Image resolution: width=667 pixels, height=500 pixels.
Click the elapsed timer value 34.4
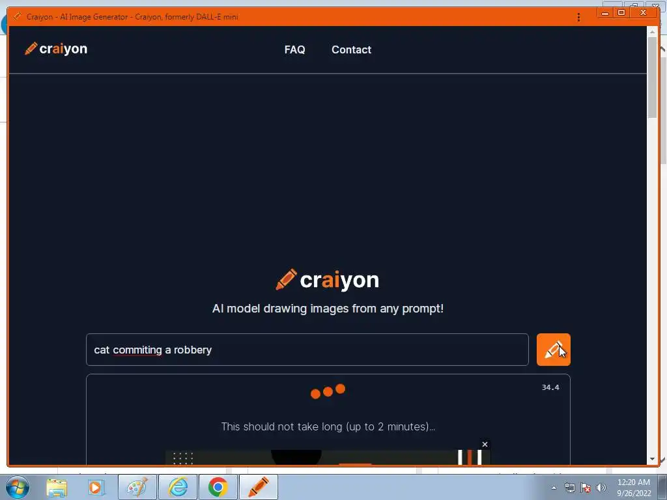coord(550,387)
